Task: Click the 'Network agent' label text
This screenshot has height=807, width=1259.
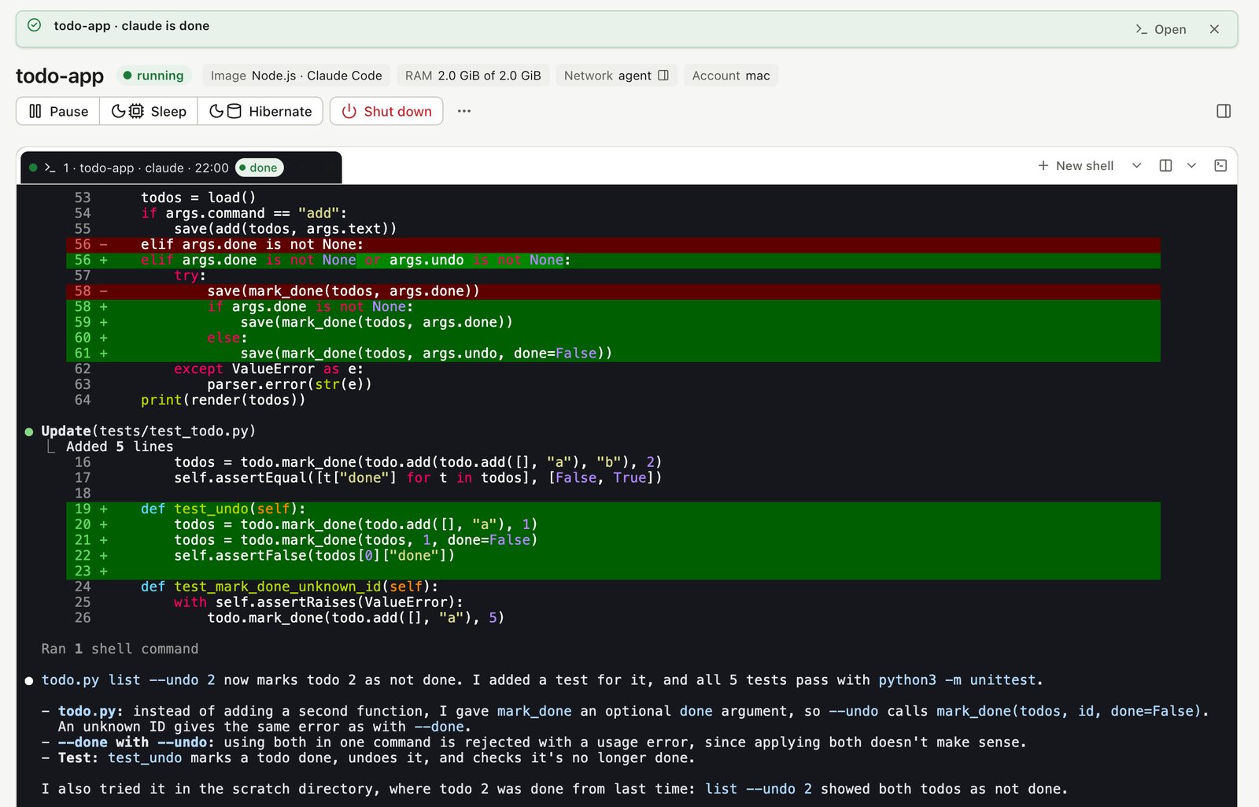Action: (607, 76)
